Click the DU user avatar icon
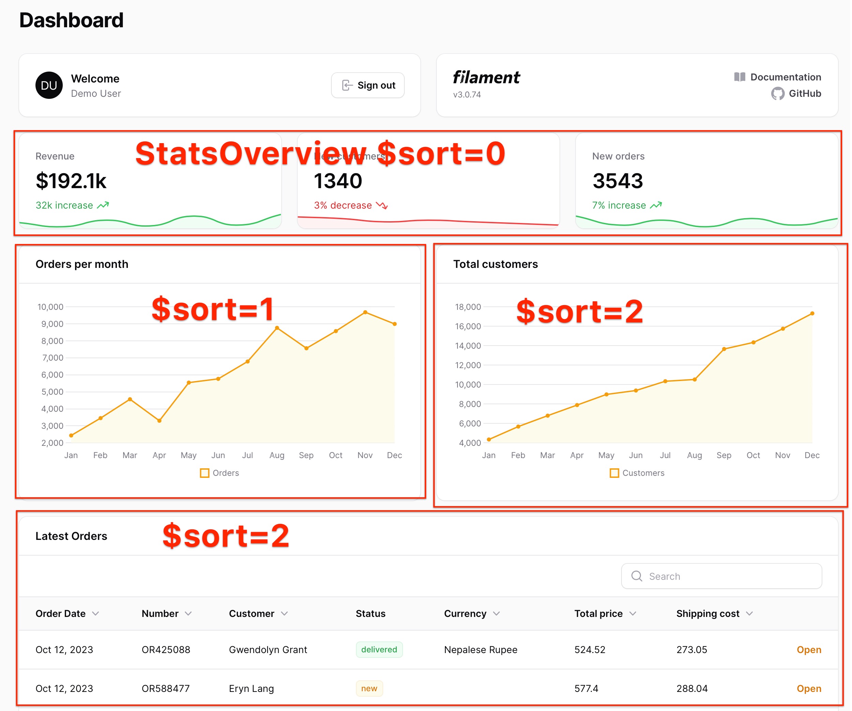852x711 pixels. click(49, 85)
